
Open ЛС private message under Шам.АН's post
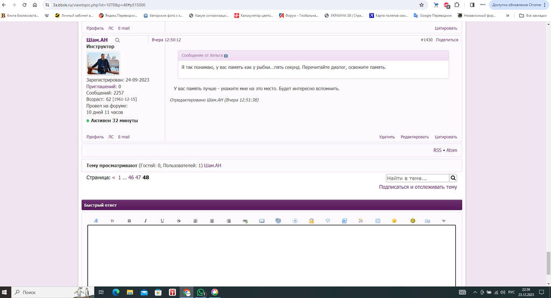111,137
